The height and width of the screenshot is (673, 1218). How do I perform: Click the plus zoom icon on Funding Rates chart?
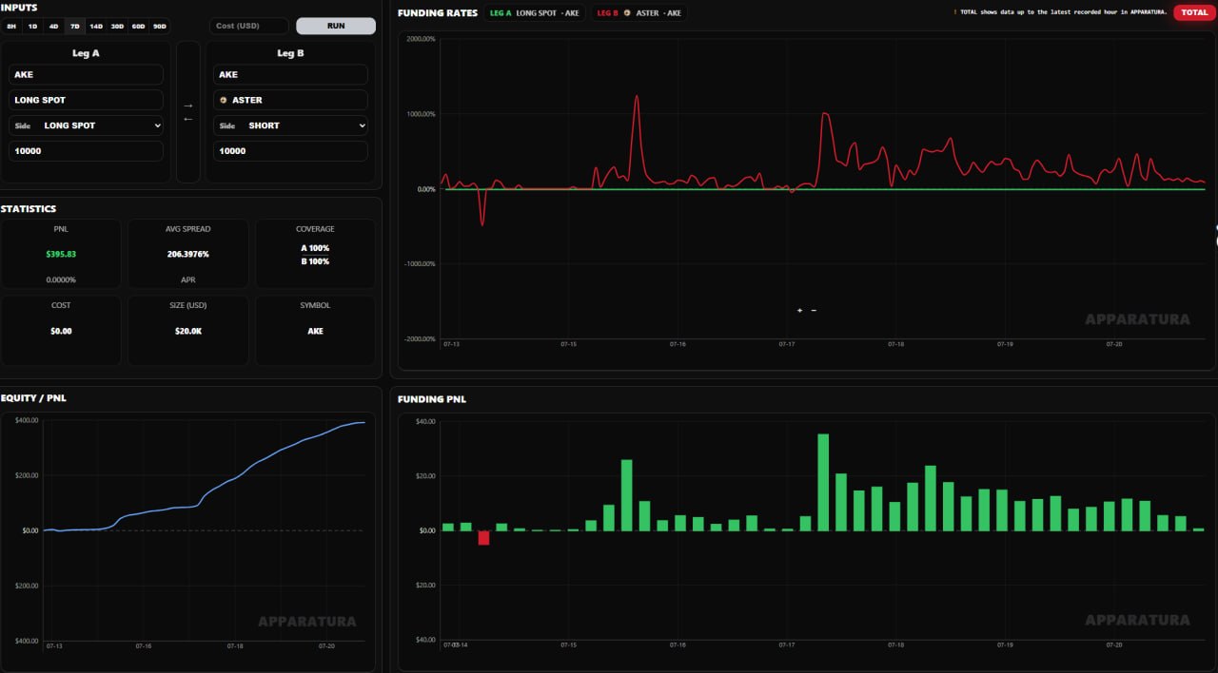point(799,311)
